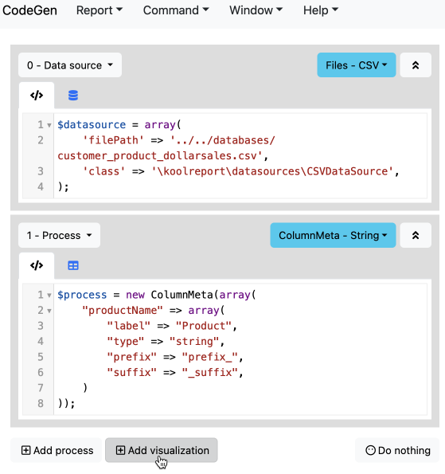Screen dimensions: 445x474
Task: Open the table preview tab icon
Action: pyautogui.click(x=73, y=266)
